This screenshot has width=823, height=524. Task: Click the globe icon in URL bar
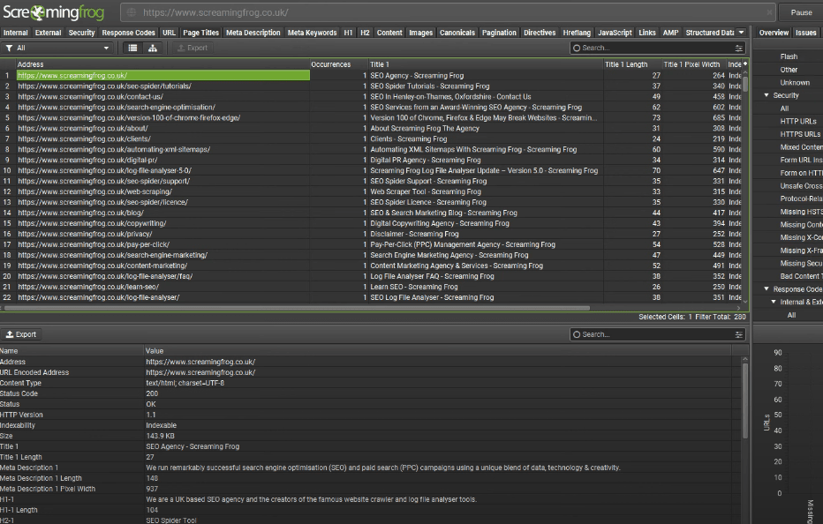click(131, 12)
